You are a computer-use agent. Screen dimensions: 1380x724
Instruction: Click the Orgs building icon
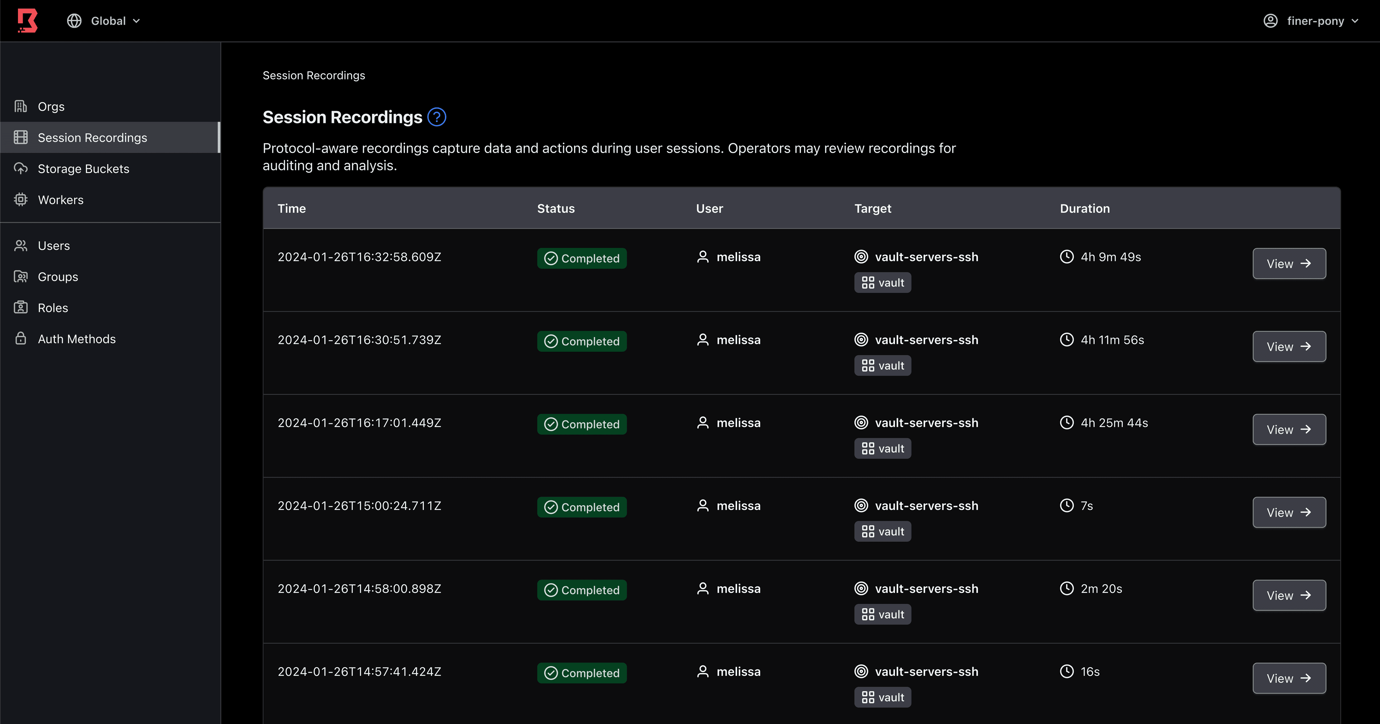[20, 107]
